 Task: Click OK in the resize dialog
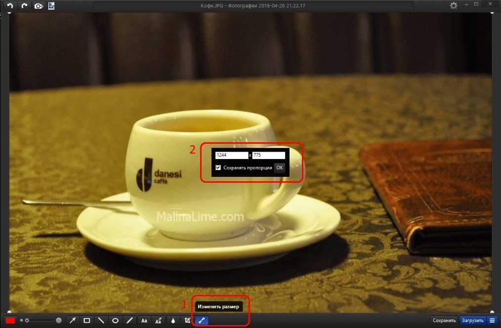(x=280, y=167)
